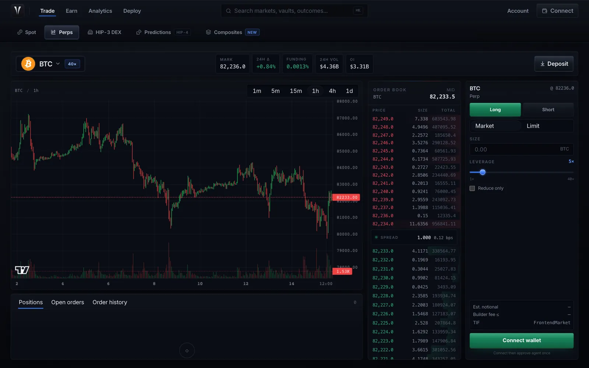The height and width of the screenshot is (368, 589).
Task: Choose Market order type
Action: (x=495, y=126)
